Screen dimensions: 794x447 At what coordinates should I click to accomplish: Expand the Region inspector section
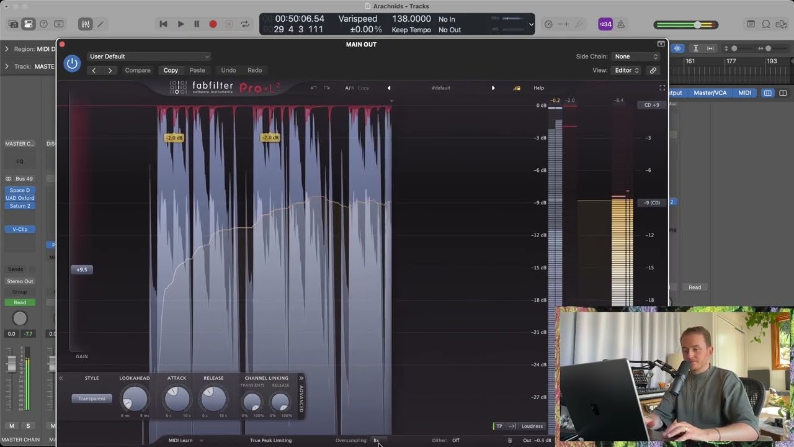pyautogui.click(x=7, y=49)
